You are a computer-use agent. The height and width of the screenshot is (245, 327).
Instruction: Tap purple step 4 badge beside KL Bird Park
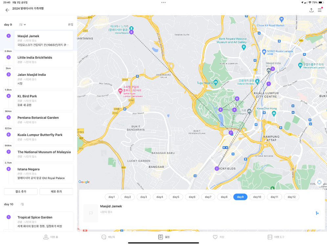coord(9,96)
